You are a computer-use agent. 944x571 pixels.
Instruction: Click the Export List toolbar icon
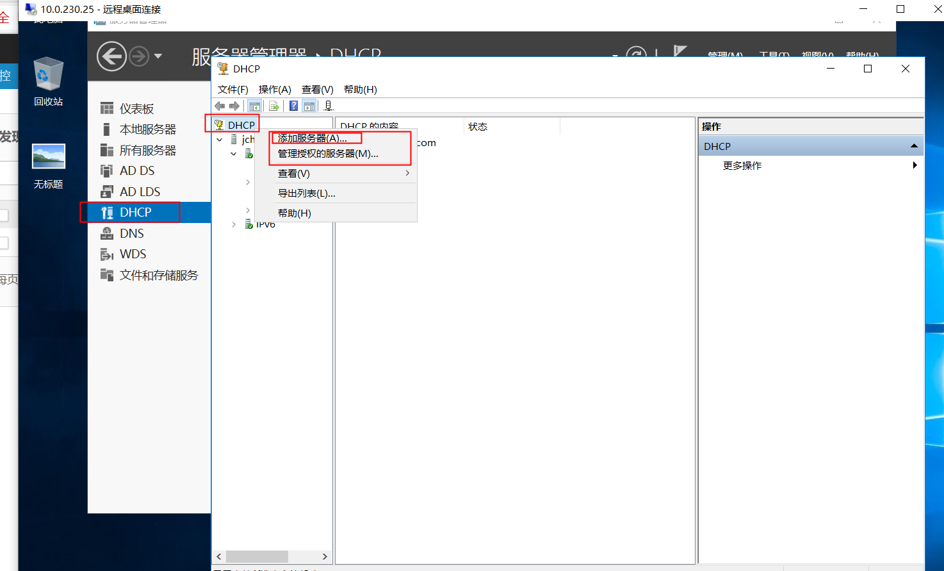pyautogui.click(x=274, y=106)
